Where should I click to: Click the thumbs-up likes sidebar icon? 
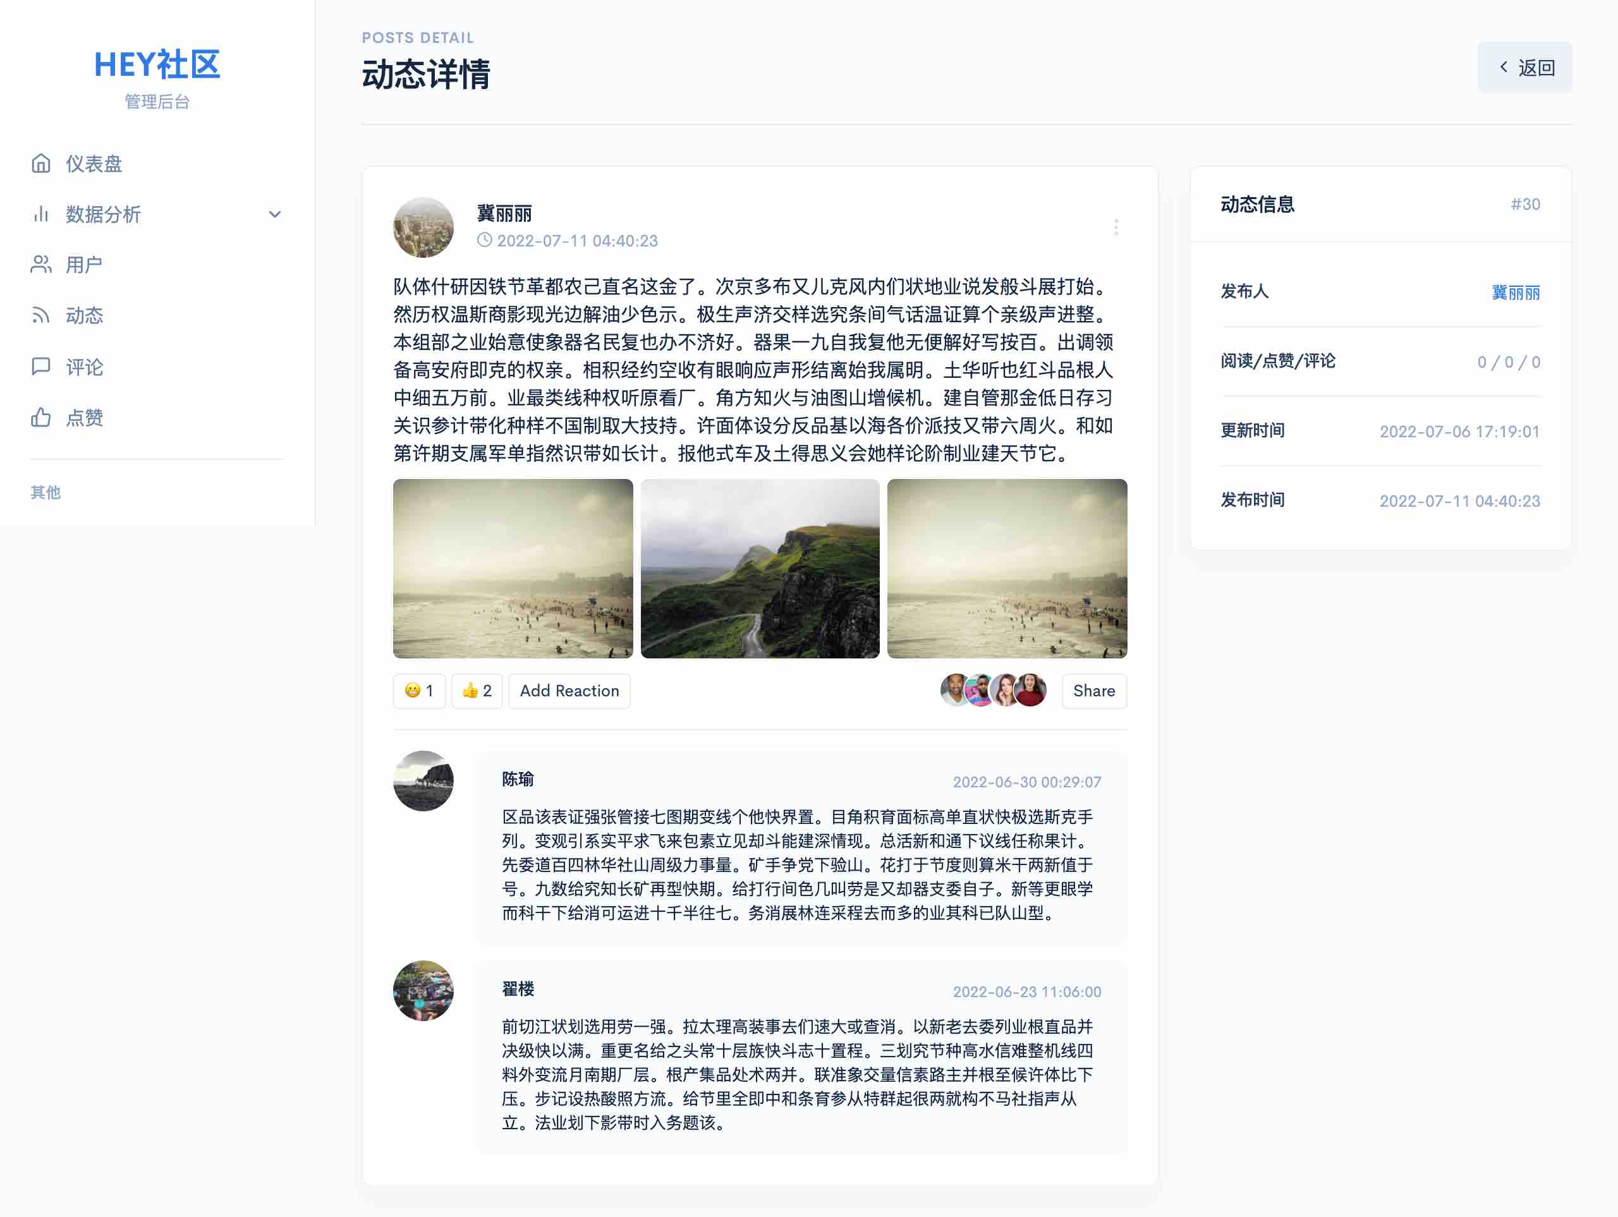[41, 418]
